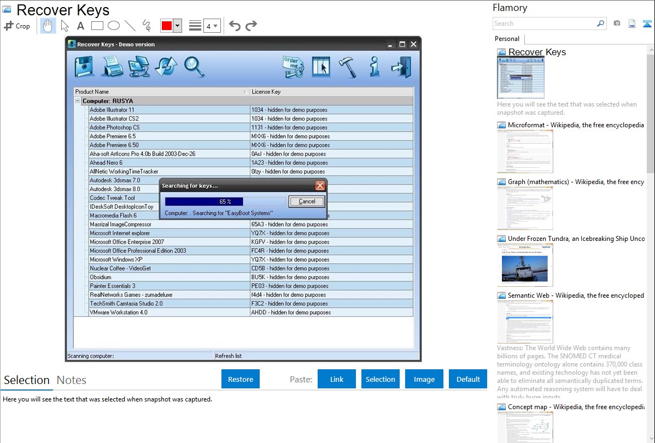Image resolution: width=655 pixels, height=443 pixels.
Task: Click the window with cursor icon
Action: (321, 67)
